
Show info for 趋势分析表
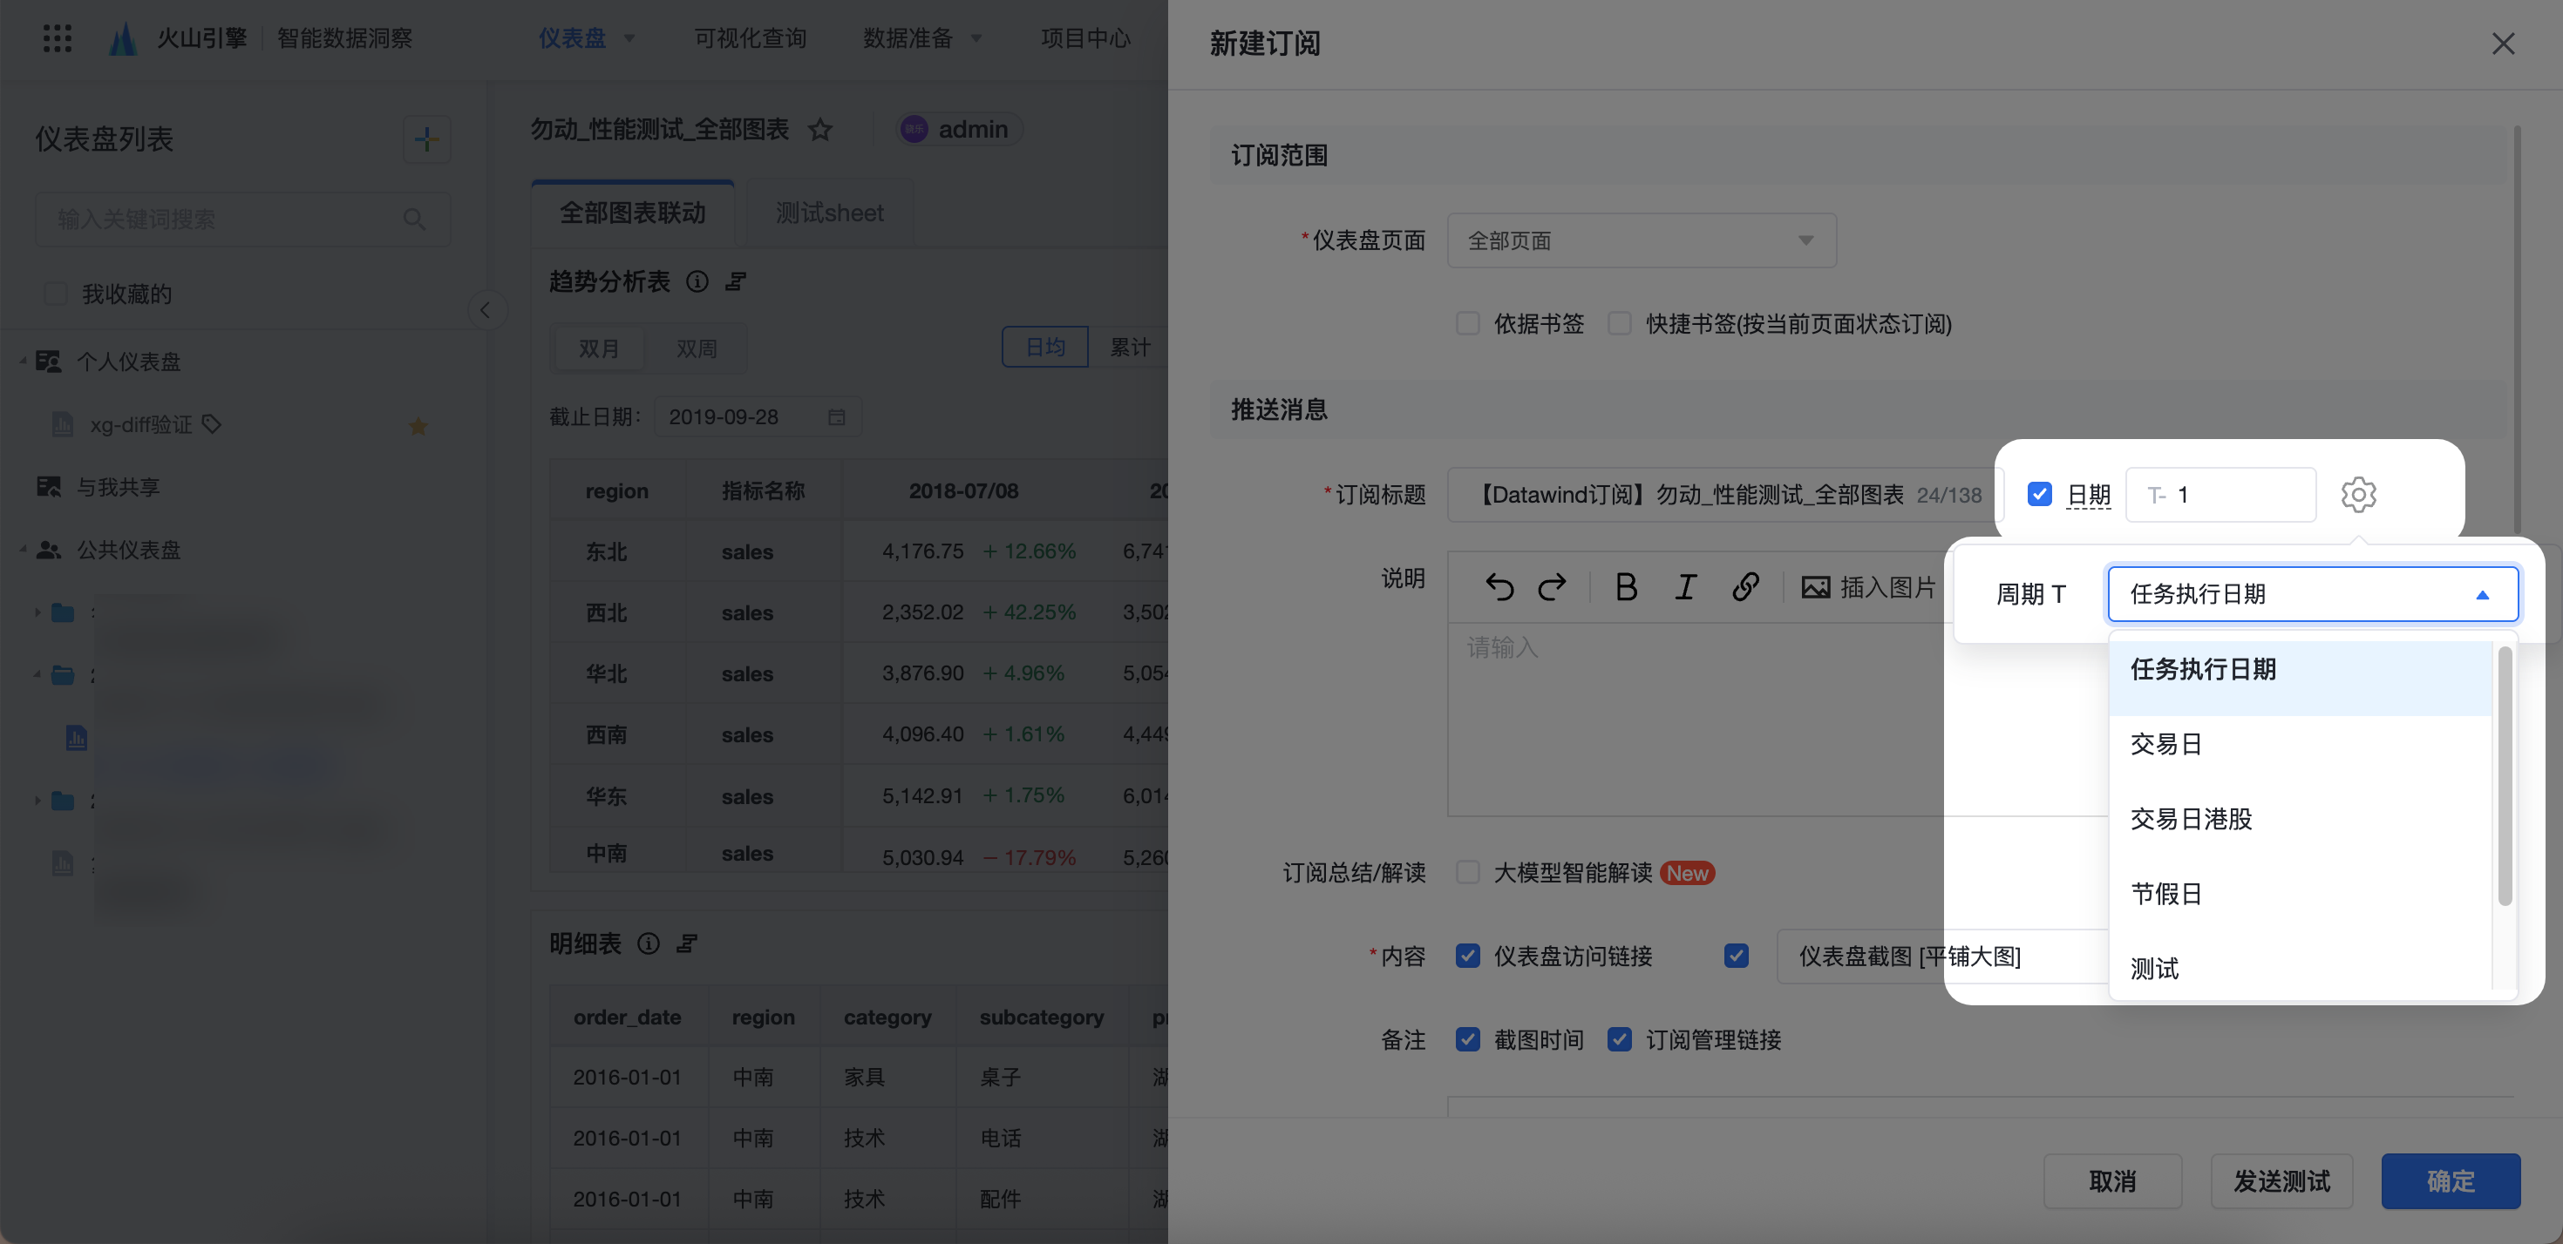coord(697,281)
